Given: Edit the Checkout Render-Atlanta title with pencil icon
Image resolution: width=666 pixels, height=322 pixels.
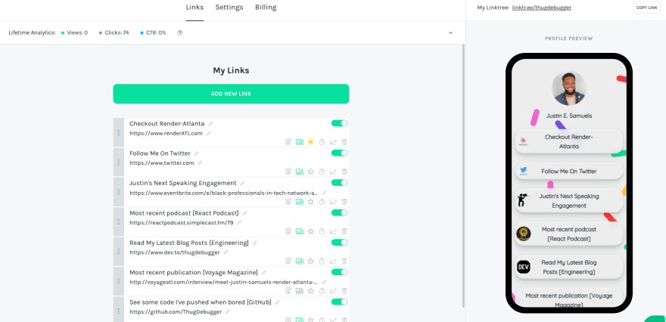Looking at the screenshot, I should [x=210, y=124].
